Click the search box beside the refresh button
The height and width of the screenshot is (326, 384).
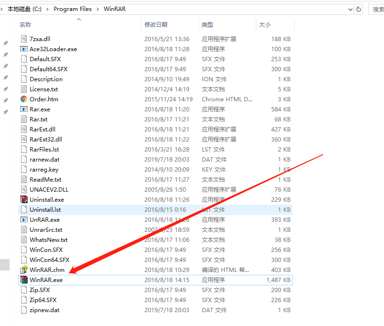(x=376, y=9)
